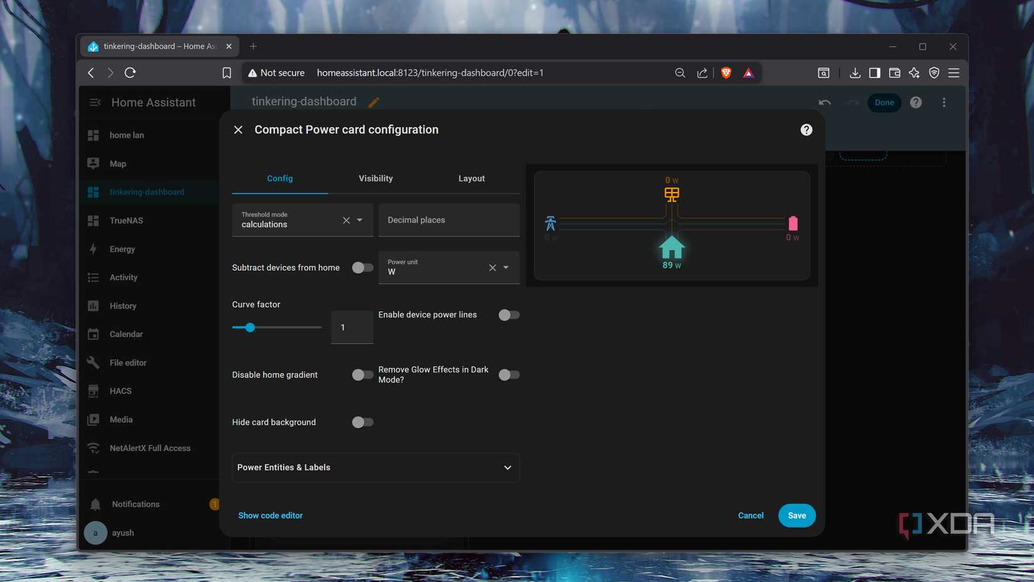Enable Hide card background
The width and height of the screenshot is (1034, 582).
click(x=362, y=421)
